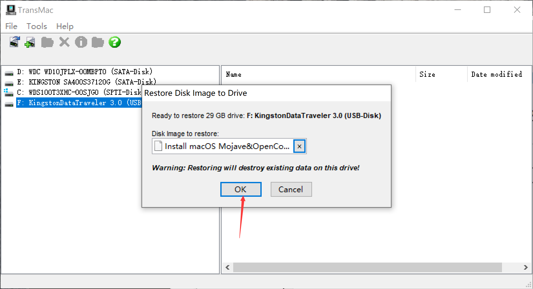Click the horizontal scrollbar left arrow
Screen dimensions: 533x289
[228, 267]
